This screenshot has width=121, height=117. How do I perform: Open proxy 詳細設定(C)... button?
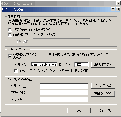click(x=103, y=65)
